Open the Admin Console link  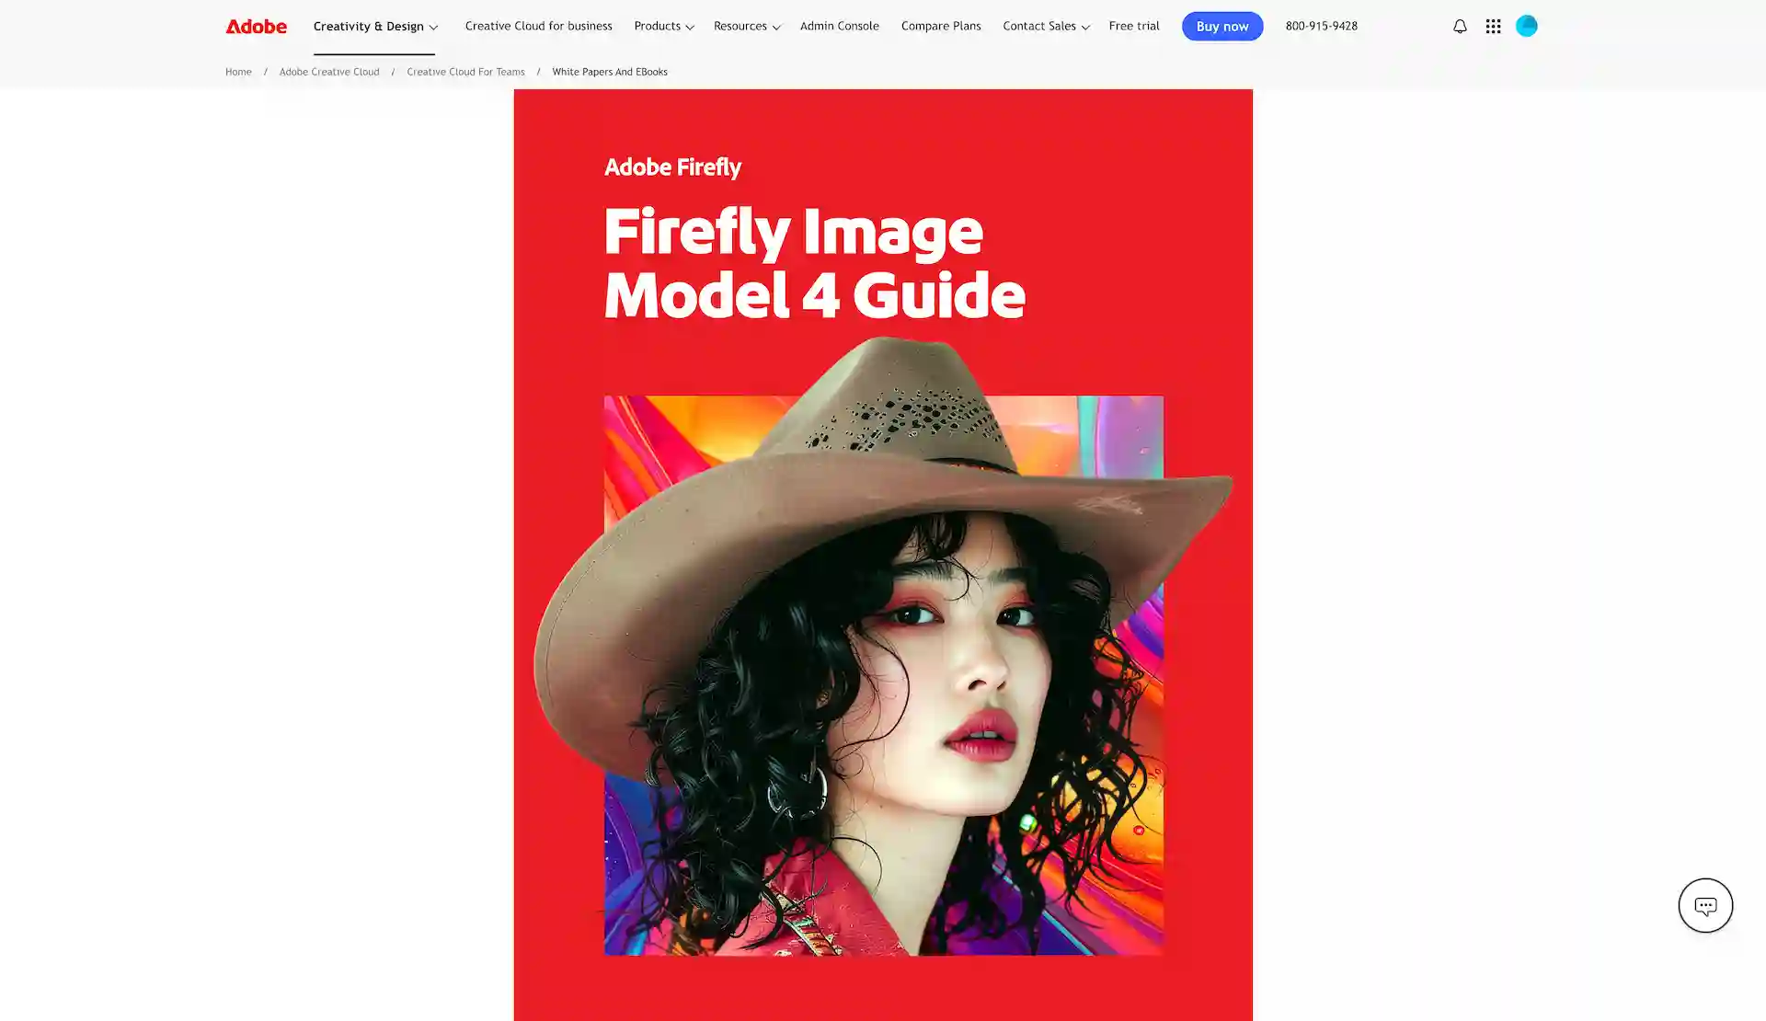[x=839, y=26]
